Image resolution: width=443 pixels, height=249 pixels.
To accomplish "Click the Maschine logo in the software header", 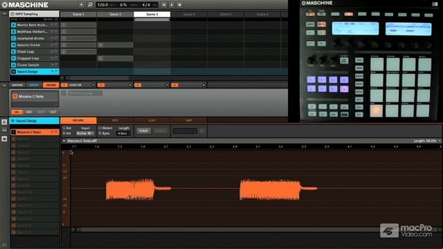I will pos(25,5).
